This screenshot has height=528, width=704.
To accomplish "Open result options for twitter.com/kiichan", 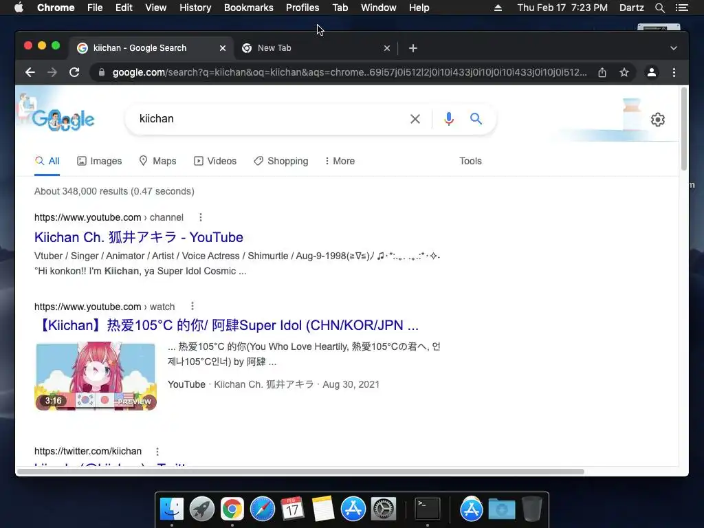I will click(157, 451).
